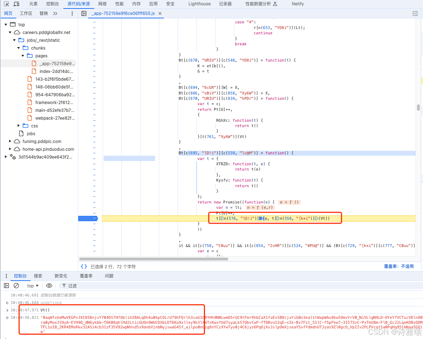Open the Lighthouse panel tab

pyautogui.click(x=199, y=4)
